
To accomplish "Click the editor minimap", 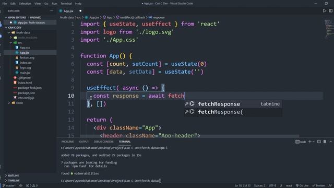I will pyautogui.click(x=329, y=29).
